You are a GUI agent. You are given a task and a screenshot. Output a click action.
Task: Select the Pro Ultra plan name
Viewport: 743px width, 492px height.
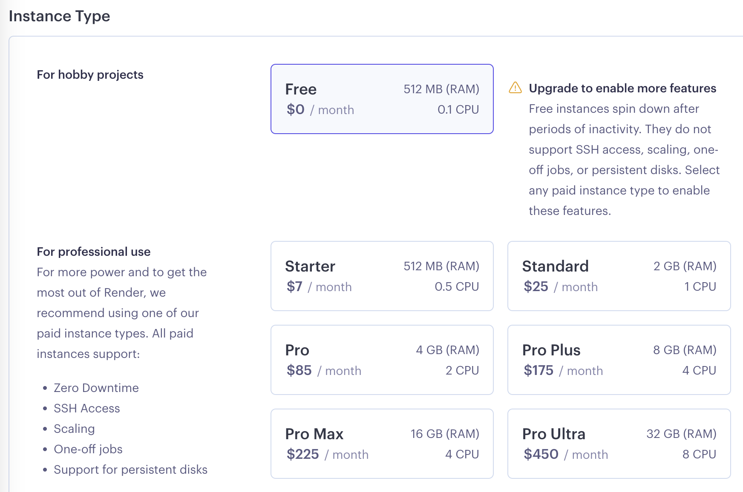pyautogui.click(x=553, y=434)
